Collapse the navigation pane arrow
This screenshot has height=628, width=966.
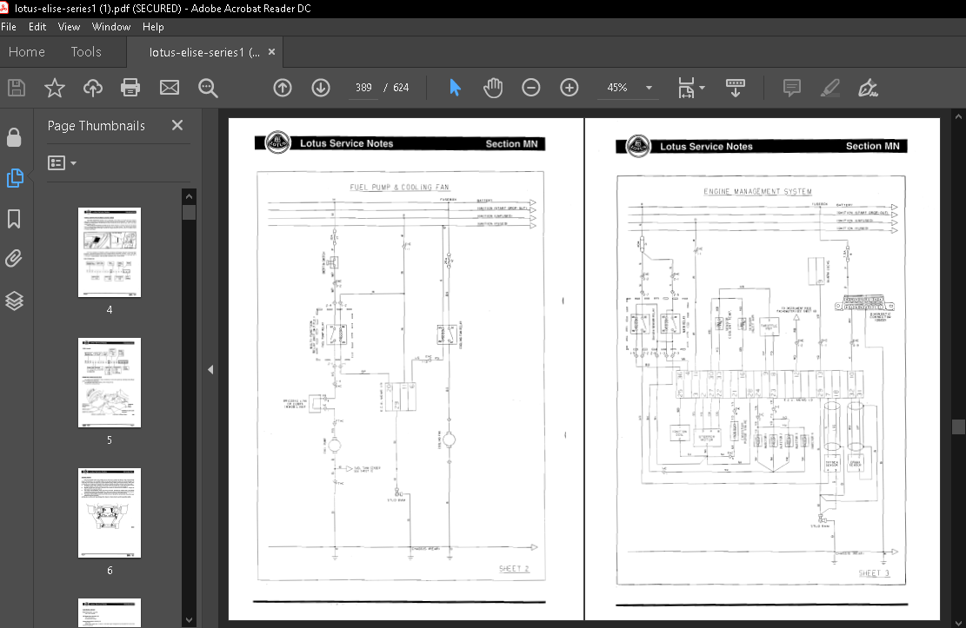210,369
